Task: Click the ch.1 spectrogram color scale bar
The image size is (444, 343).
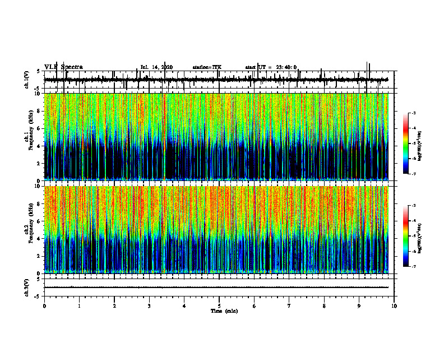Action: [x=406, y=143]
